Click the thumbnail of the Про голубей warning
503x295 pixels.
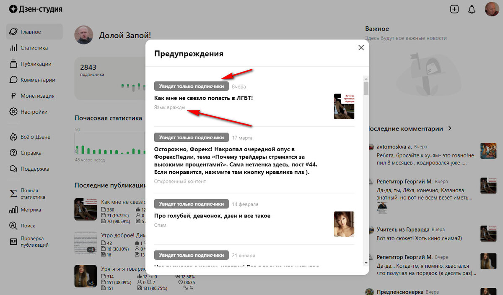coord(344,224)
